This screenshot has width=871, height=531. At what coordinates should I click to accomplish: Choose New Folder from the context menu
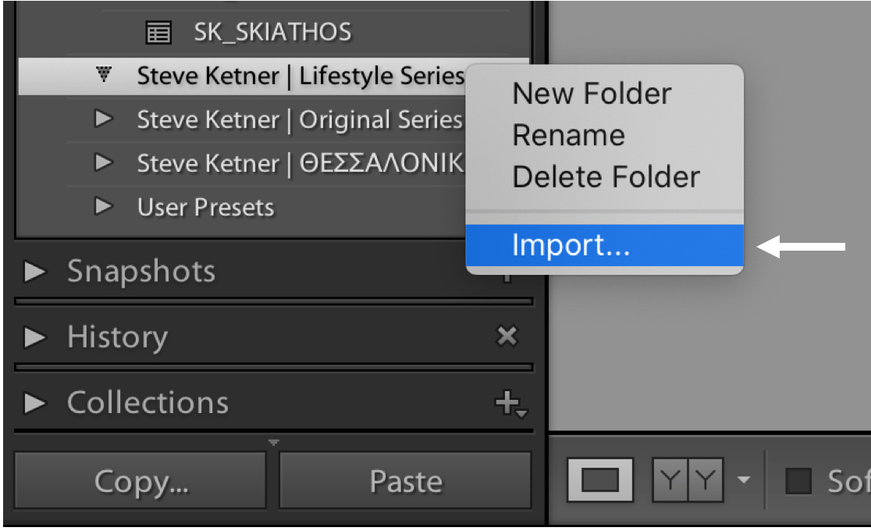click(591, 94)
